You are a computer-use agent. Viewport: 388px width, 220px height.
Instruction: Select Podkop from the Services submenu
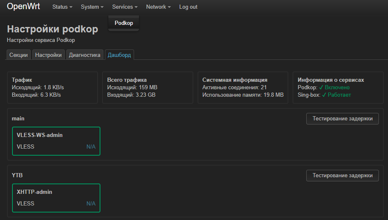click(124, 23)
